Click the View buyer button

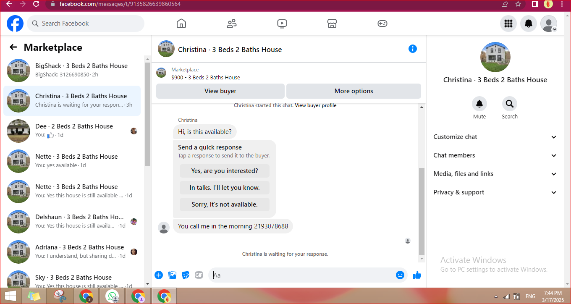coord(220,91)
